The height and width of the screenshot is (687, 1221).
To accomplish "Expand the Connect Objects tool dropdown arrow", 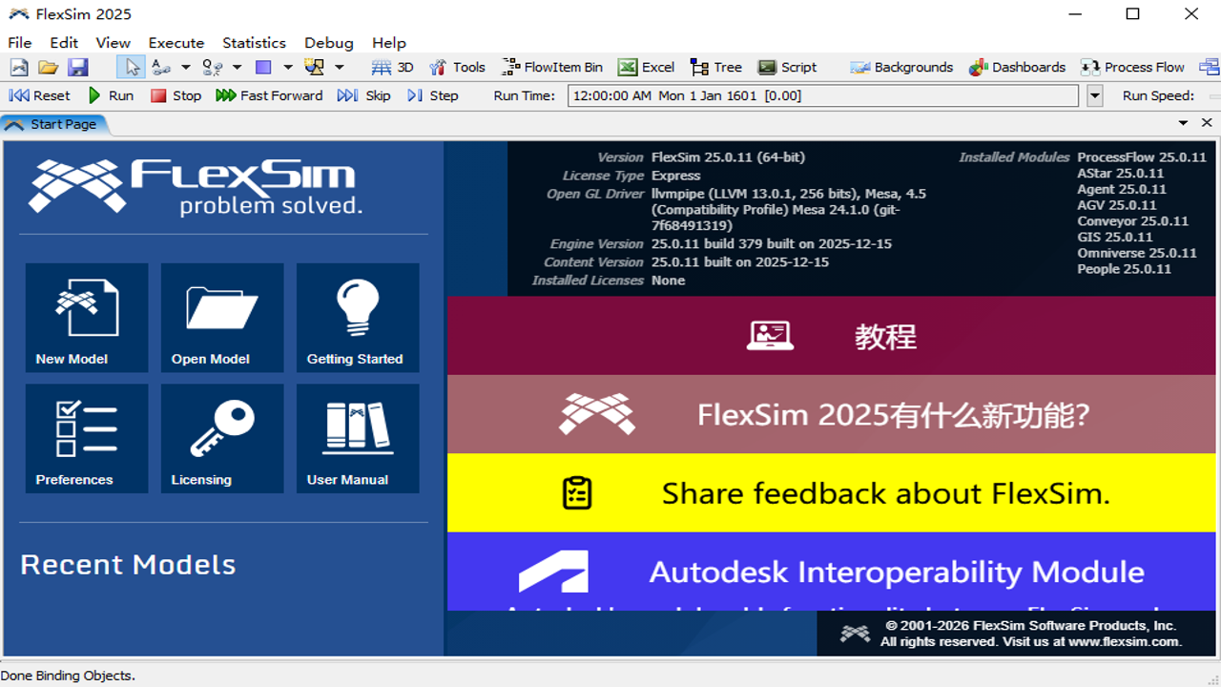I will tap(186, 68).
